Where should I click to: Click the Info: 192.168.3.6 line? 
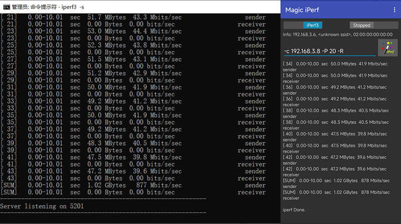click(x=337, y=34)
